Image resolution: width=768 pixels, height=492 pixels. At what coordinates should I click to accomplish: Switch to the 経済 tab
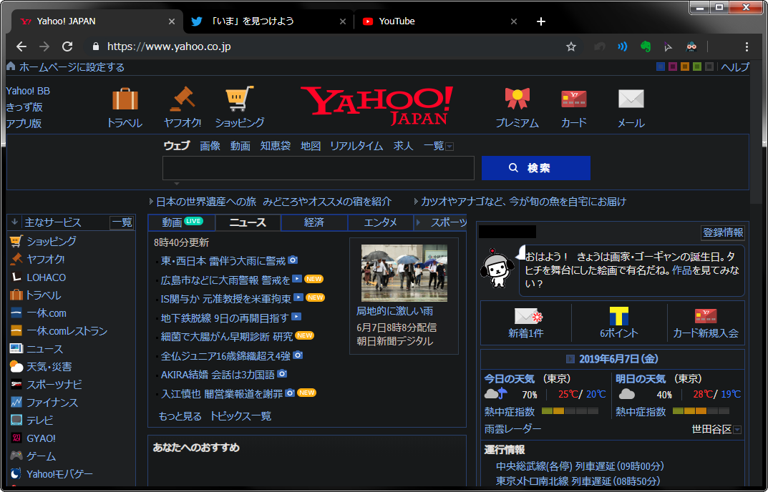point(314,222)
